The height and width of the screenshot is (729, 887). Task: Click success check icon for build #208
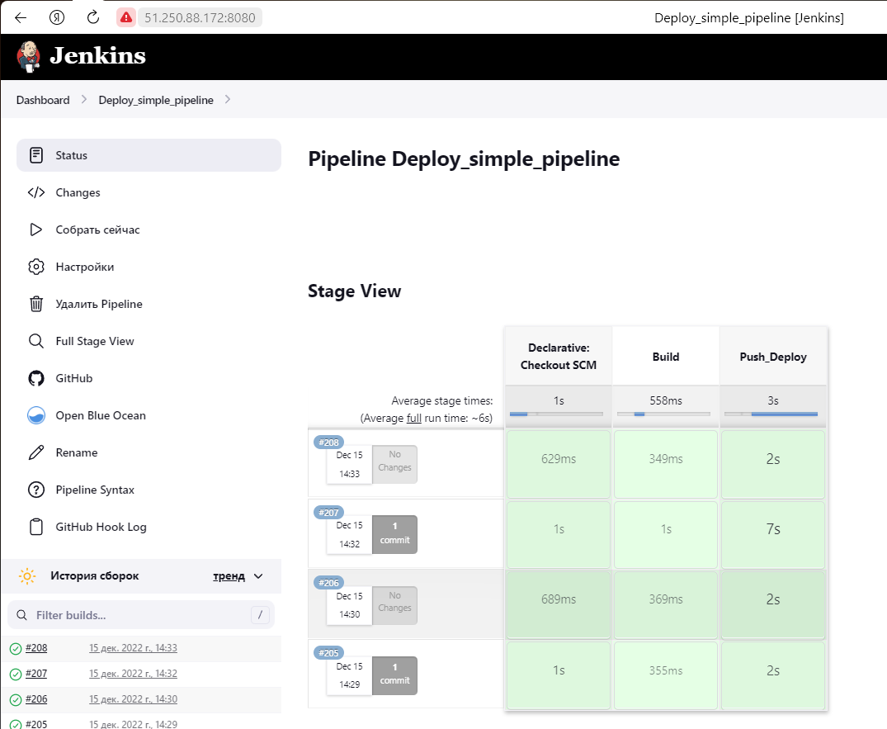point(16,649)
